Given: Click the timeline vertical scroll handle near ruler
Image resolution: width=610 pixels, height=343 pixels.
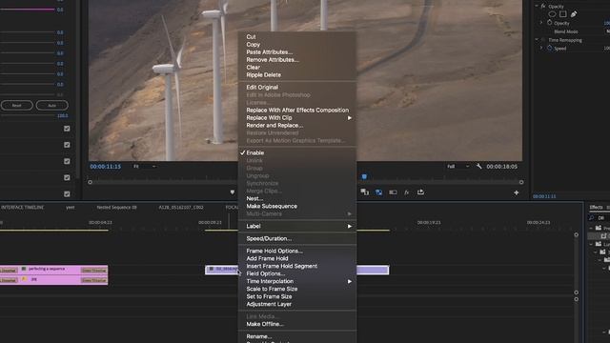Looking at the screenshot, I should (576, 235).
